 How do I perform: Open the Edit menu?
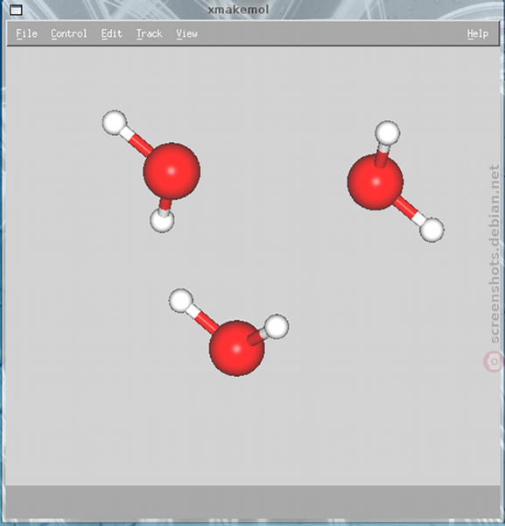(111, 33)
